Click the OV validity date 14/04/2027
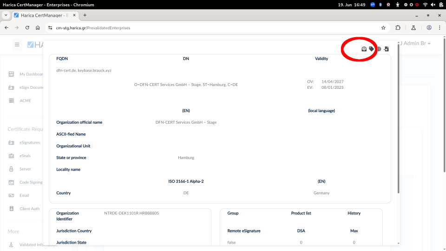 (x=333, y=81)
